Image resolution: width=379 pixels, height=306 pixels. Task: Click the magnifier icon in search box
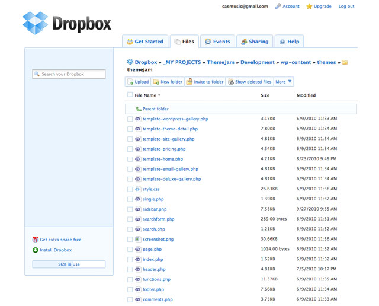[37, 74]
